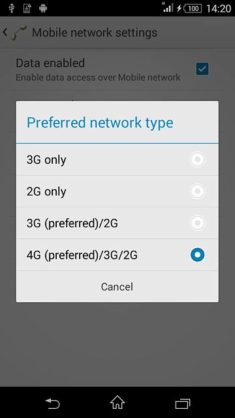The image size is (235, 418).
Task: Tap the Home navigation button
Action: pos(117,402)
